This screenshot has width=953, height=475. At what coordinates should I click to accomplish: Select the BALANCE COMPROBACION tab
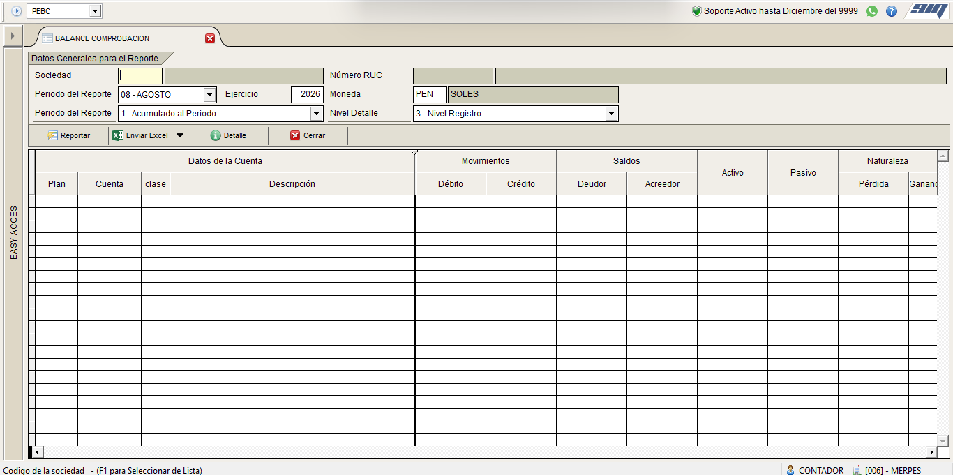click(x=103, y=38)
